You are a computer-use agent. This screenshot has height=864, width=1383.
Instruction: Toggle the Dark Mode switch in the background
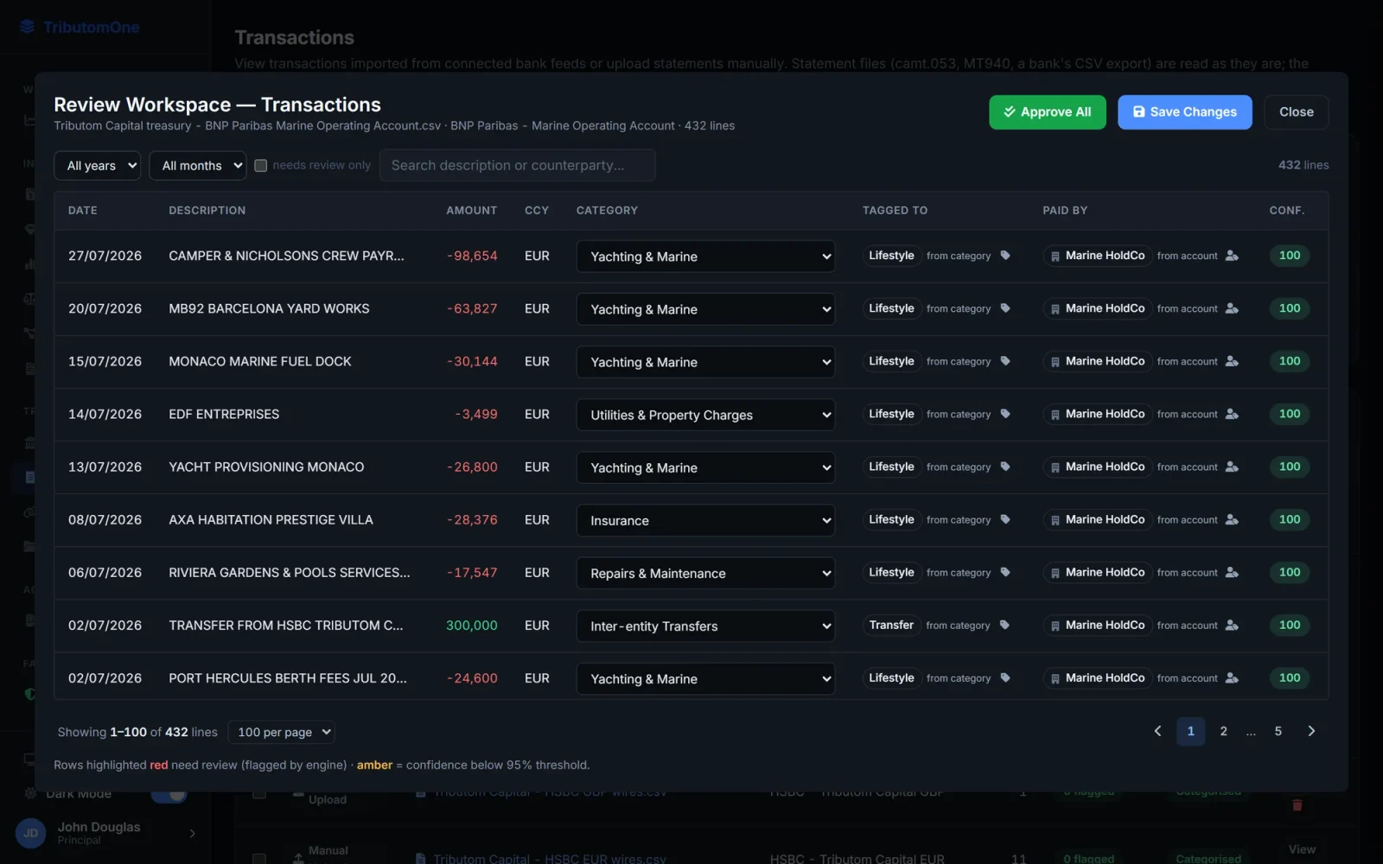[169, 793]
